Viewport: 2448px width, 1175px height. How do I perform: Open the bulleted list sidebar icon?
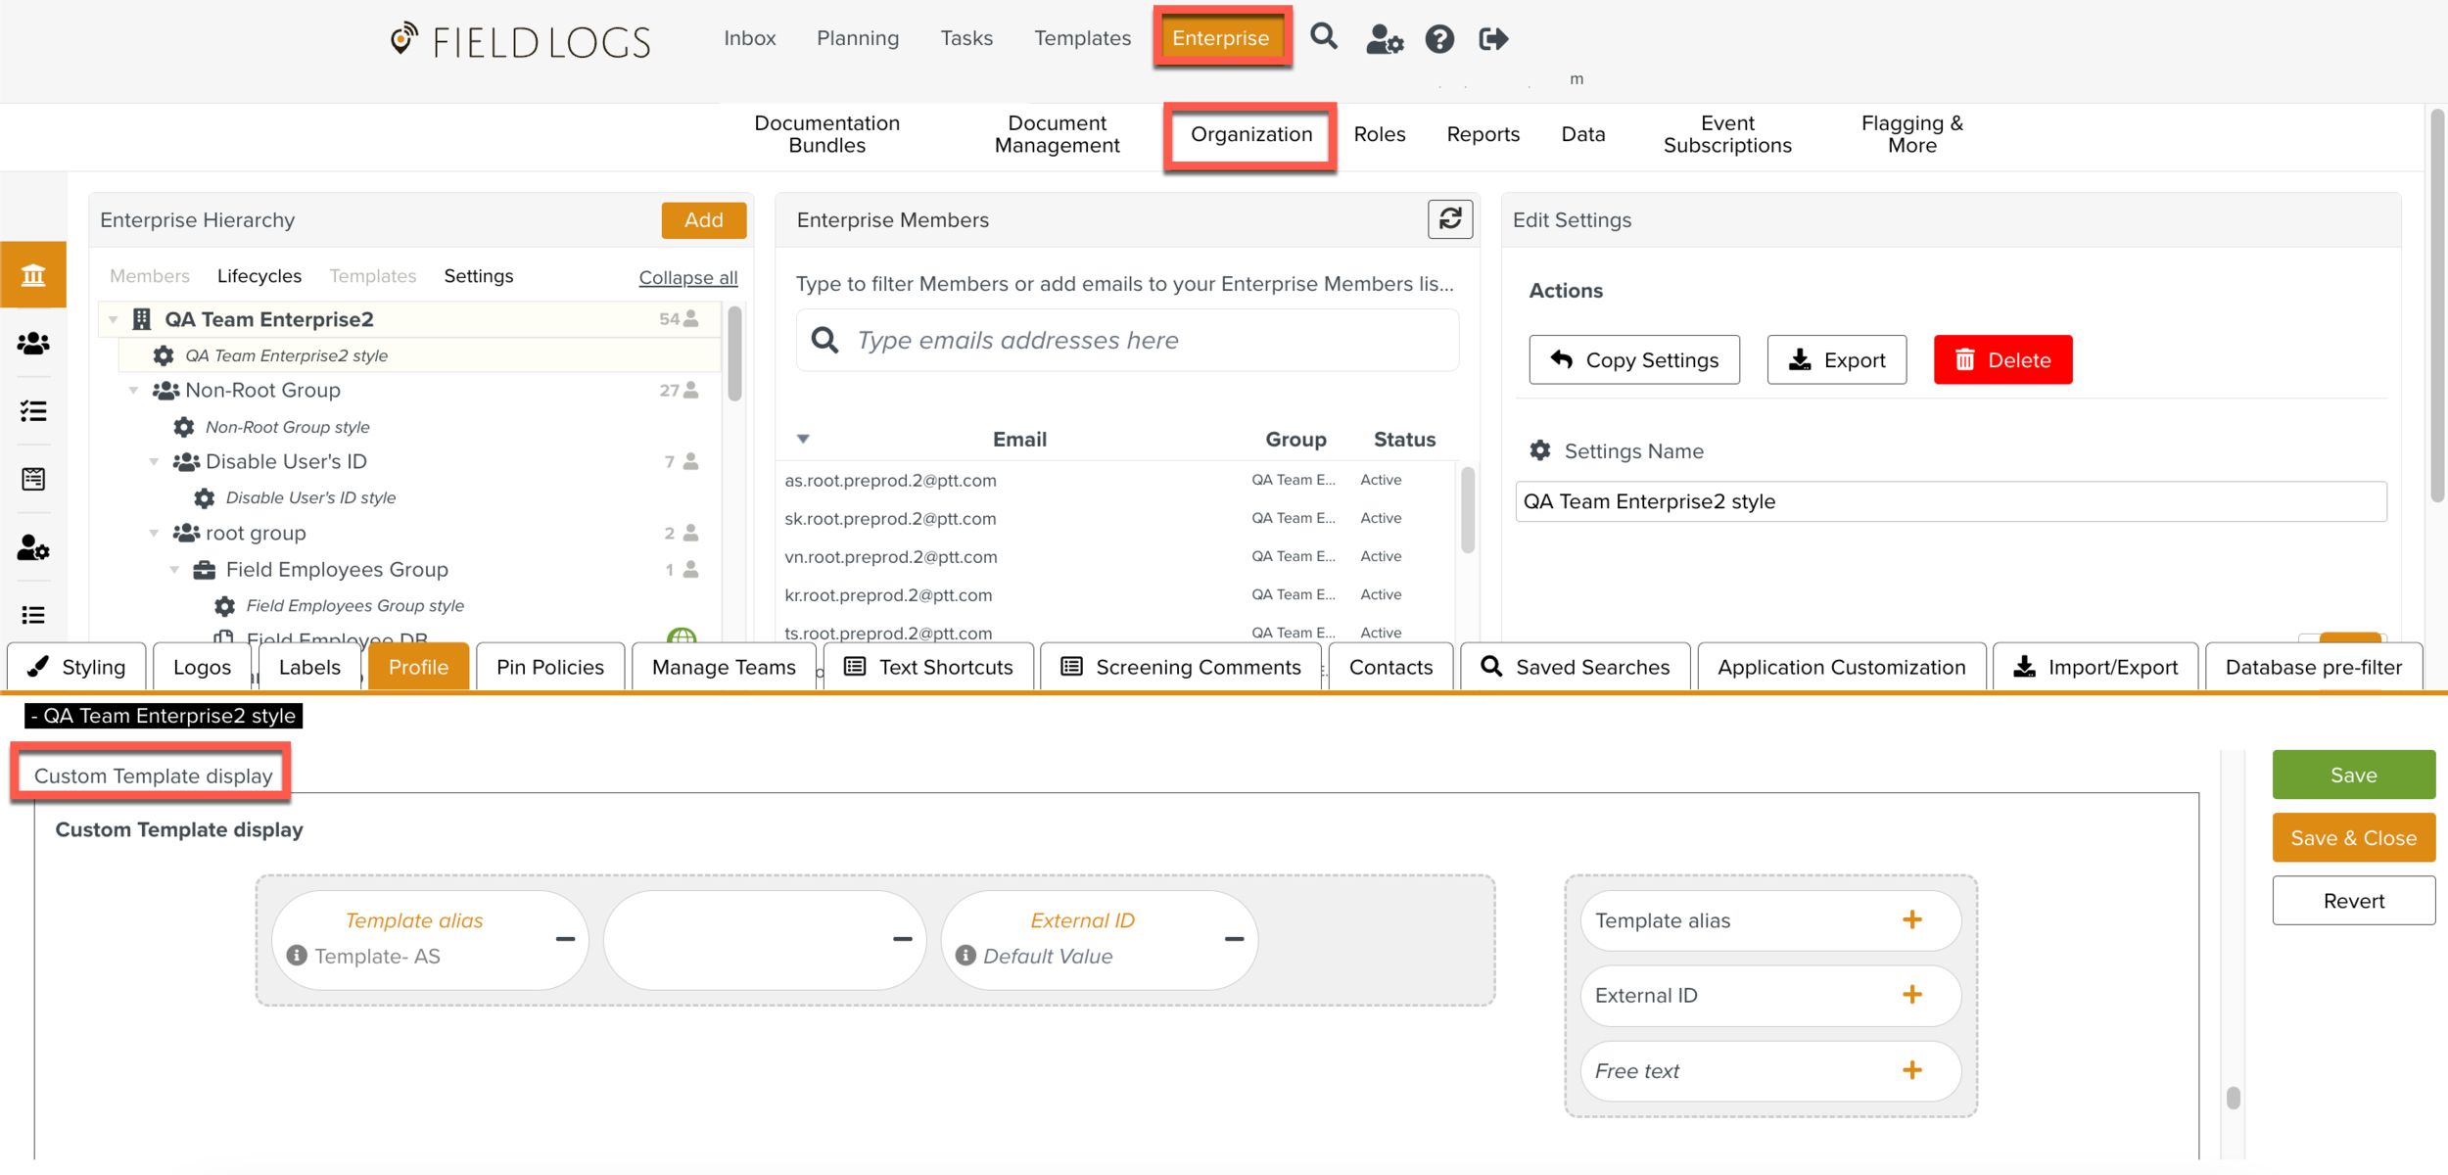(x=33, y=615)
